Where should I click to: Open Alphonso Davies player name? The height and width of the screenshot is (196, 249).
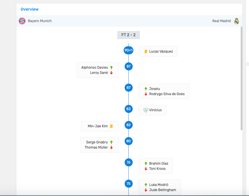pyautogui.click(x=94, y=68)
